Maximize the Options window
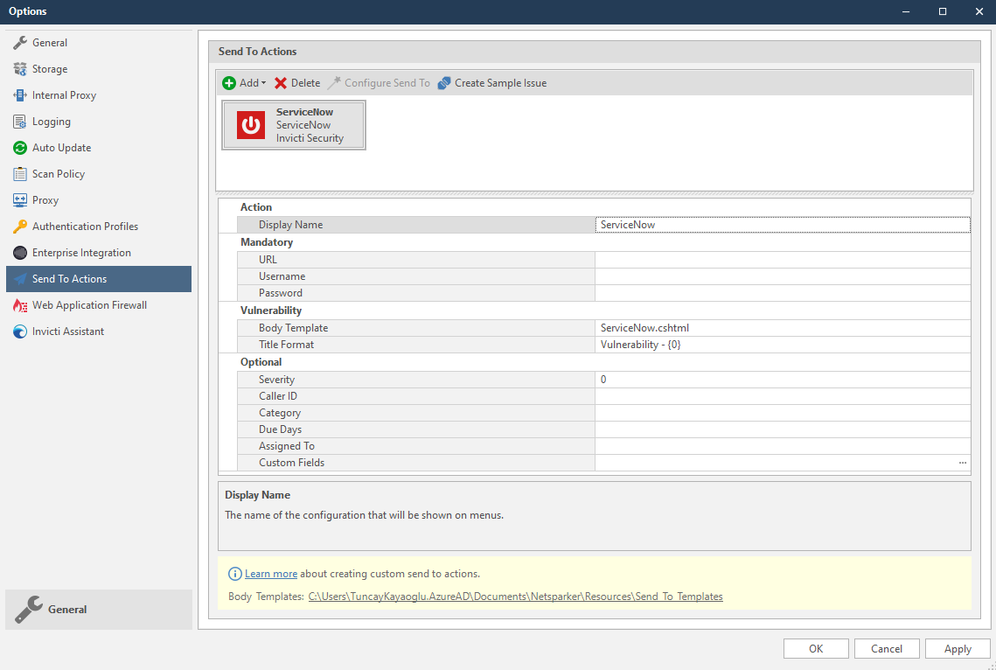Viewport: 996px width, 670px height. click(943, 11)
